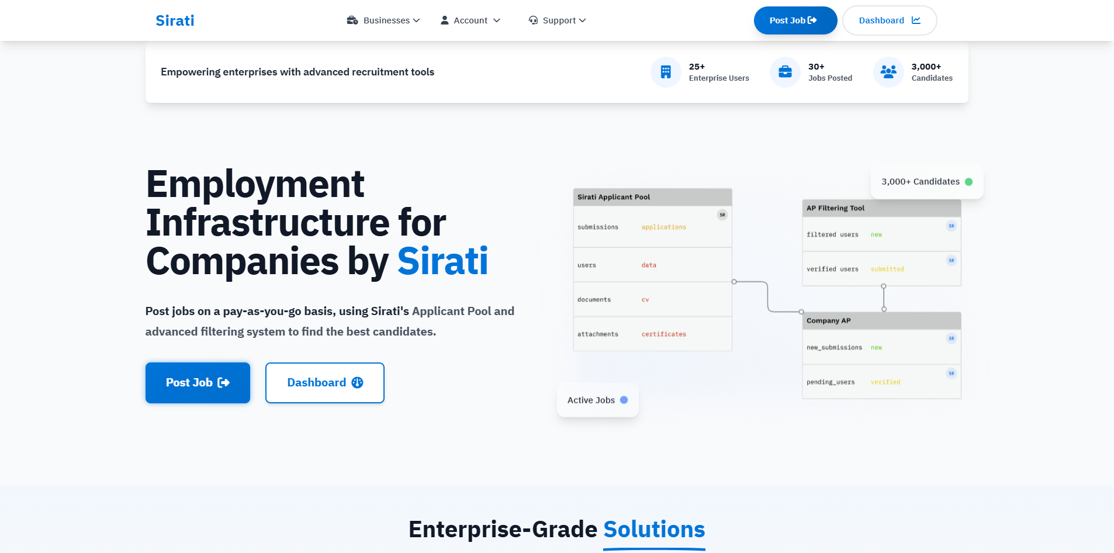Click the SR badge on the filtered users row
The image size is (1114, 553).
coord(952,226)
